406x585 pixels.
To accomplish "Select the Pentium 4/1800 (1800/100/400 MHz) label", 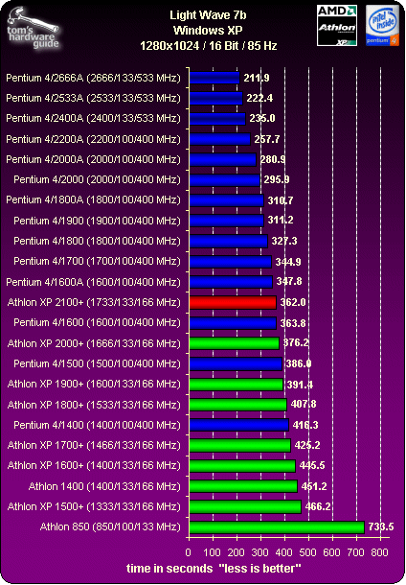I will click(97, 241).
